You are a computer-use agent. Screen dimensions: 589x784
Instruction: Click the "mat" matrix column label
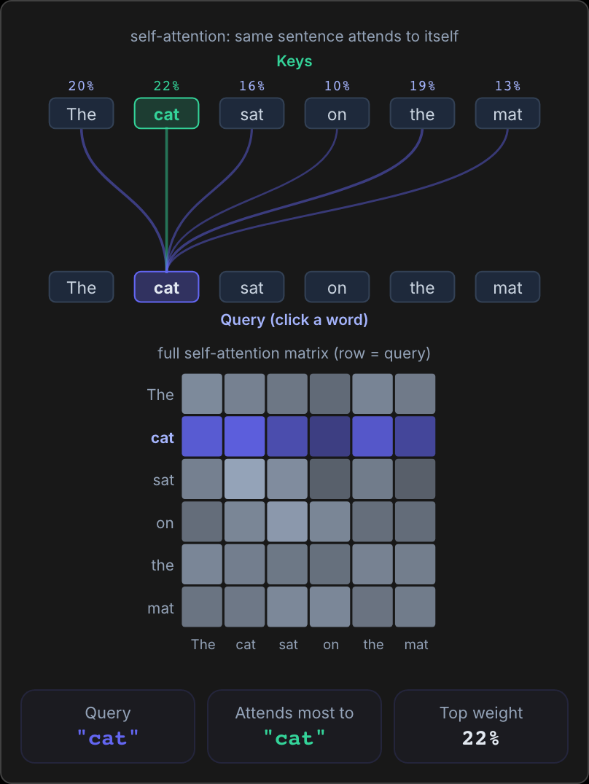[x=416, y=645]
